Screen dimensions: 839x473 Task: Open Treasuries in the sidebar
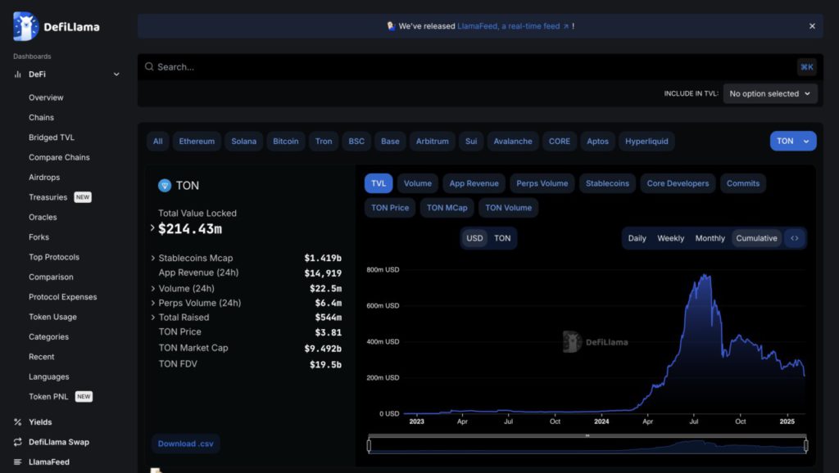48,197
